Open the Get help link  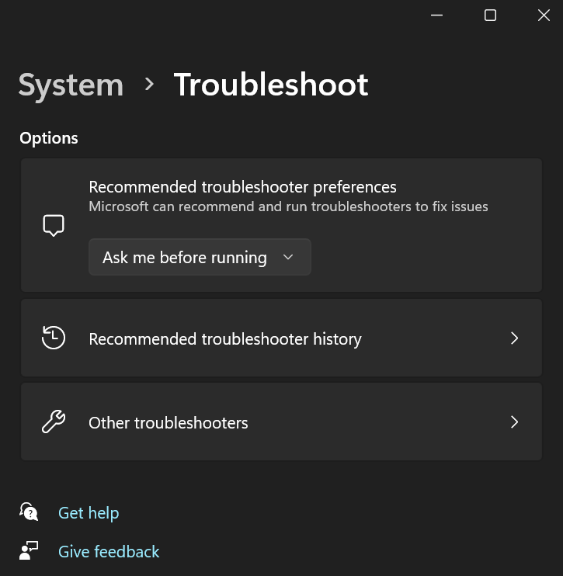tap(89, 512)
